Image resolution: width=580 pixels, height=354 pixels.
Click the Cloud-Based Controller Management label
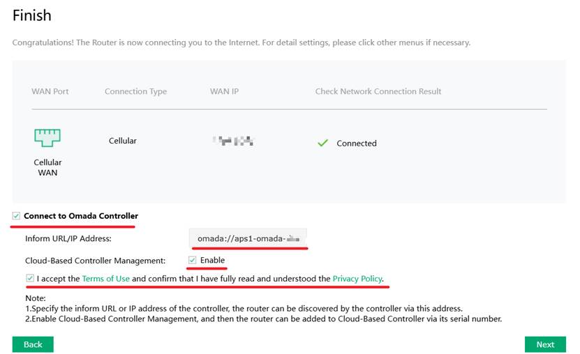95,261
